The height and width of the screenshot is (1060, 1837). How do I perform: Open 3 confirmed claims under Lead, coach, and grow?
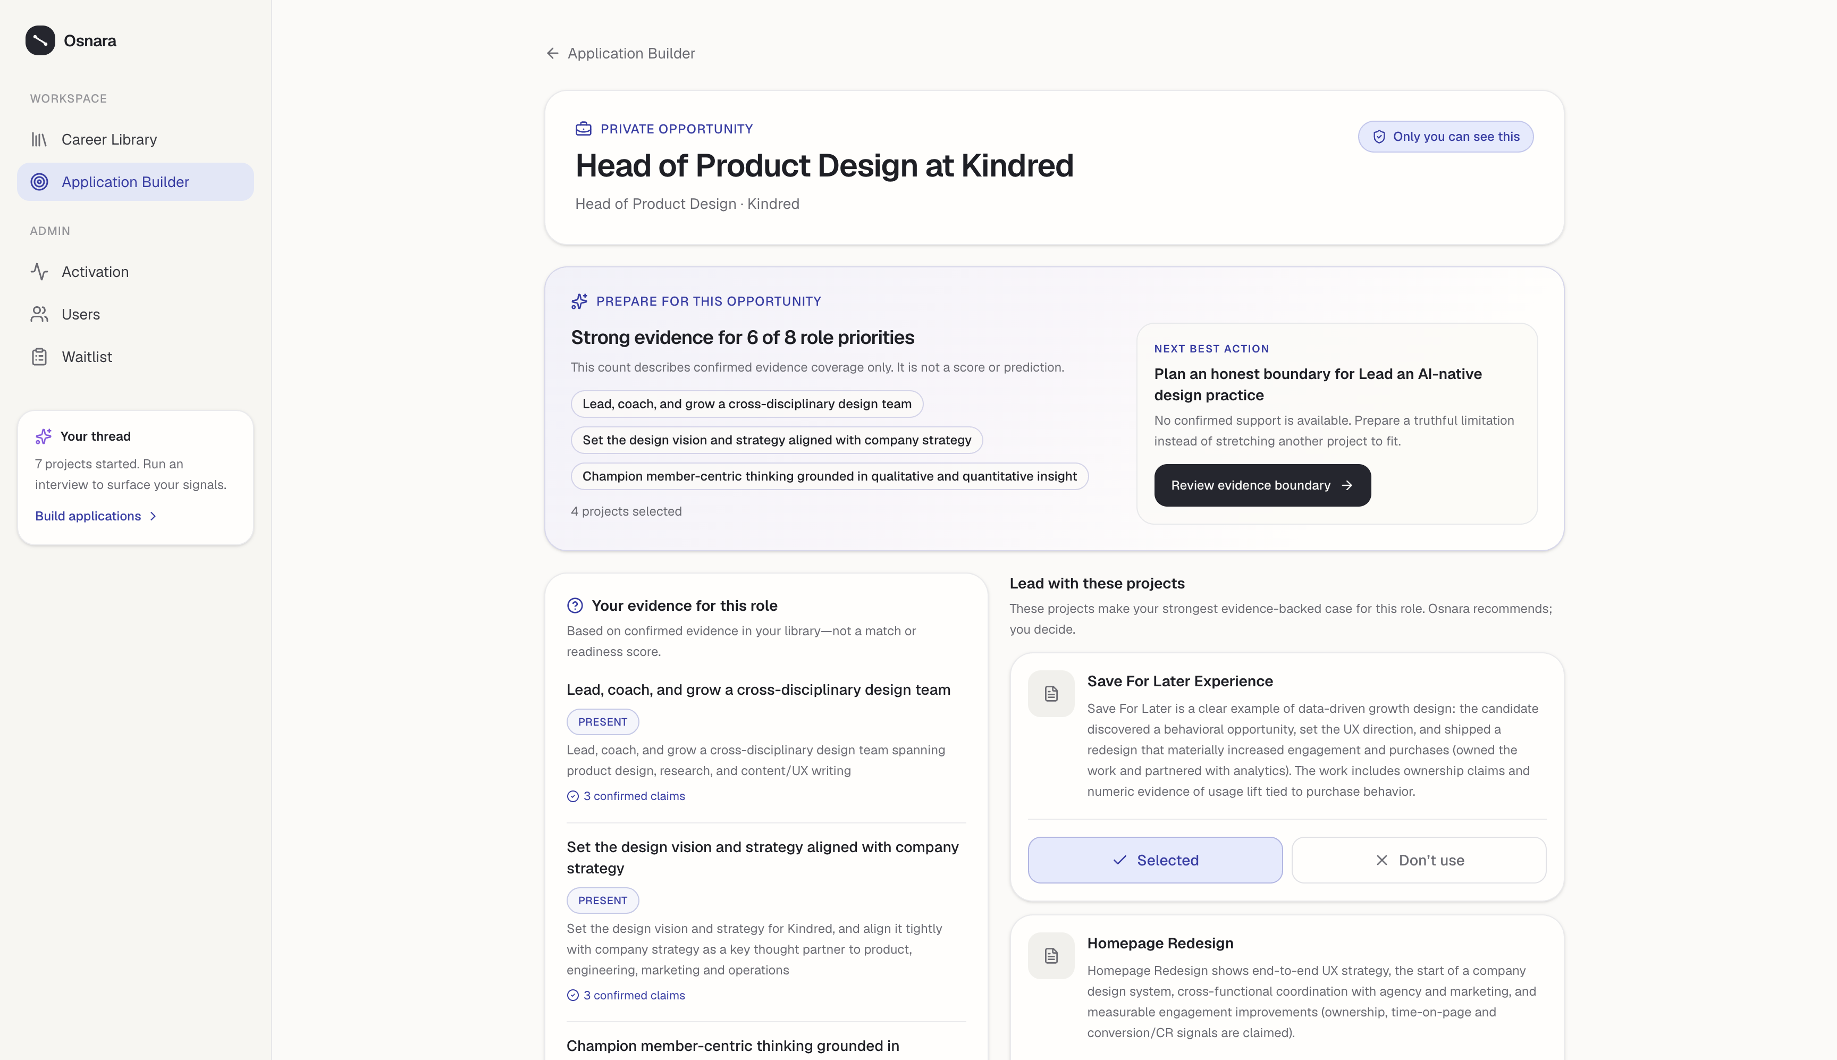[626, 796]
